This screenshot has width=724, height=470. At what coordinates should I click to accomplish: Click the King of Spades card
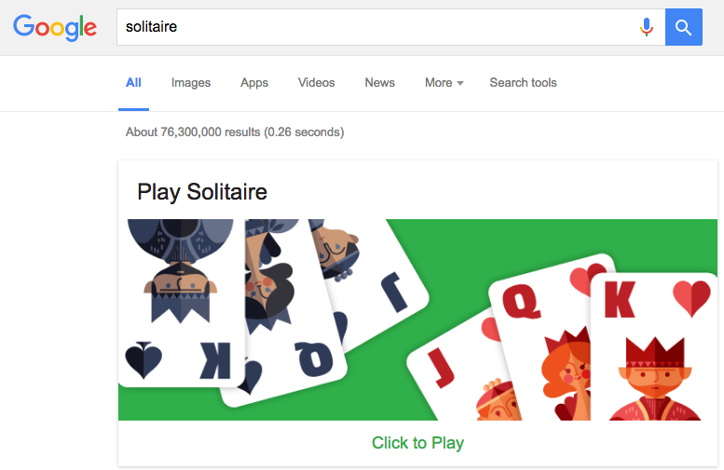click(181, 303)
